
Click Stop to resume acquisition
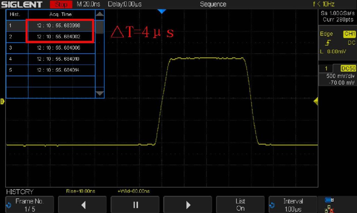pyautogui.click(x=61, y=4)
